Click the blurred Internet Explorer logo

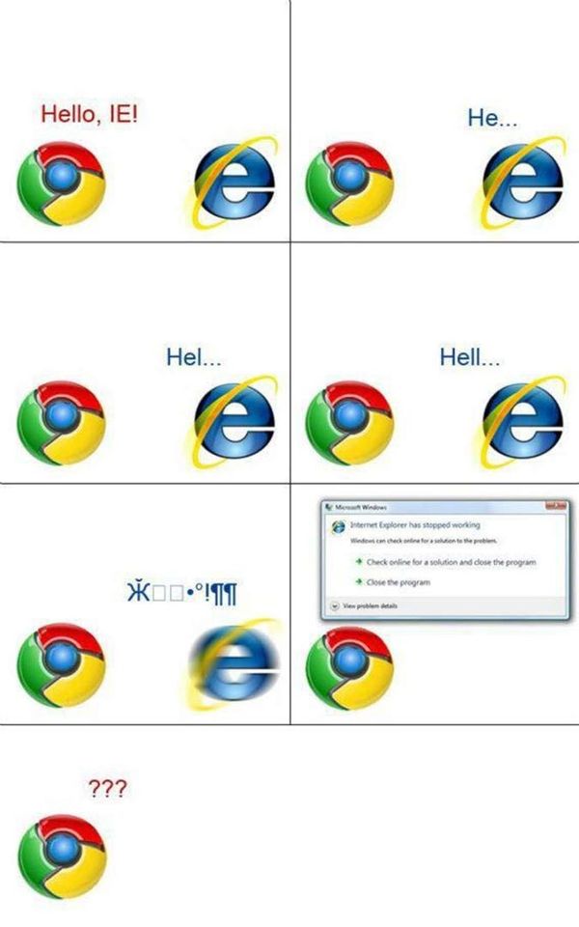pyautogui.click(x=234, y=664)
